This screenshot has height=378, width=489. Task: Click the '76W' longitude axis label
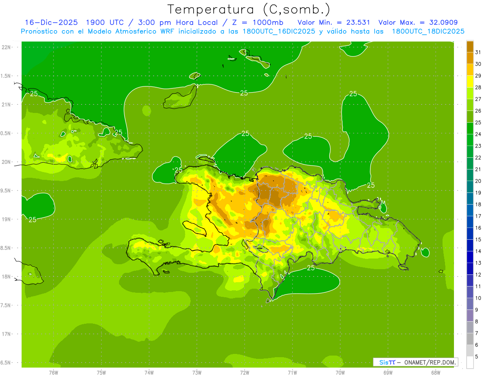click(53, 372)
